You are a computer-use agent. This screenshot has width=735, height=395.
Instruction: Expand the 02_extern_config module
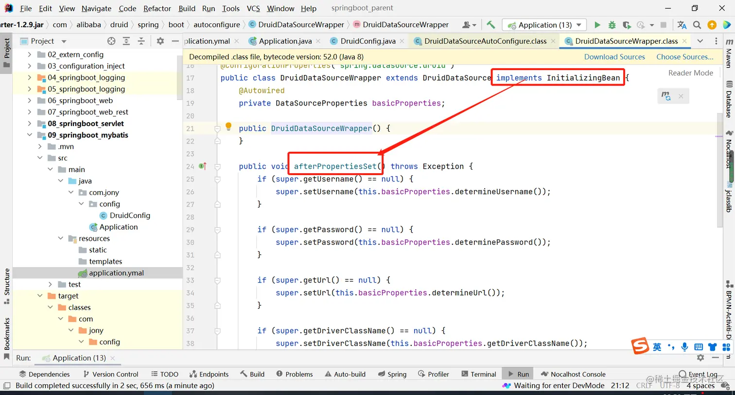pos(30,54)
